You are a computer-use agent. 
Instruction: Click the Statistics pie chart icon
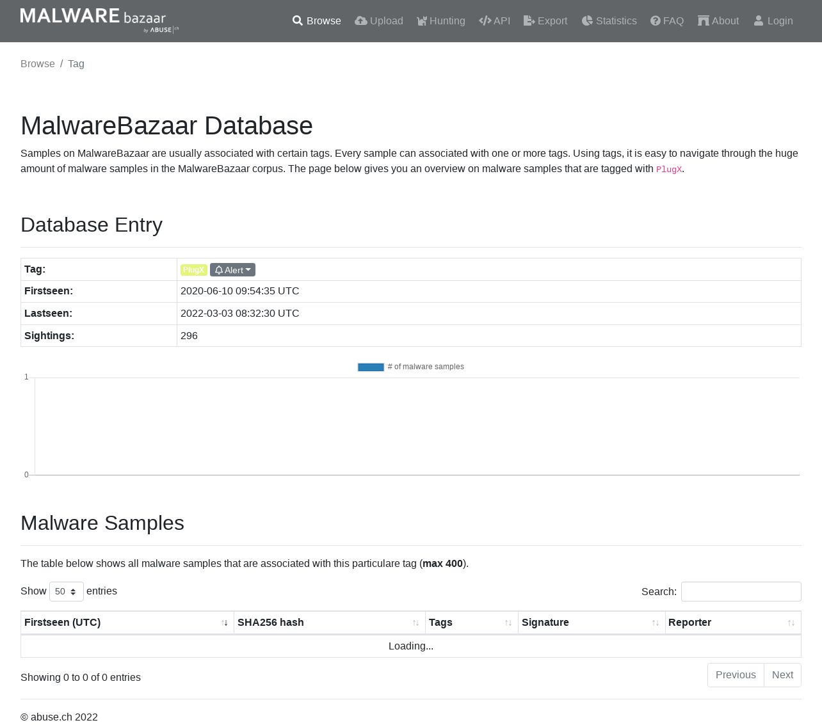click(x=587, y=21)
